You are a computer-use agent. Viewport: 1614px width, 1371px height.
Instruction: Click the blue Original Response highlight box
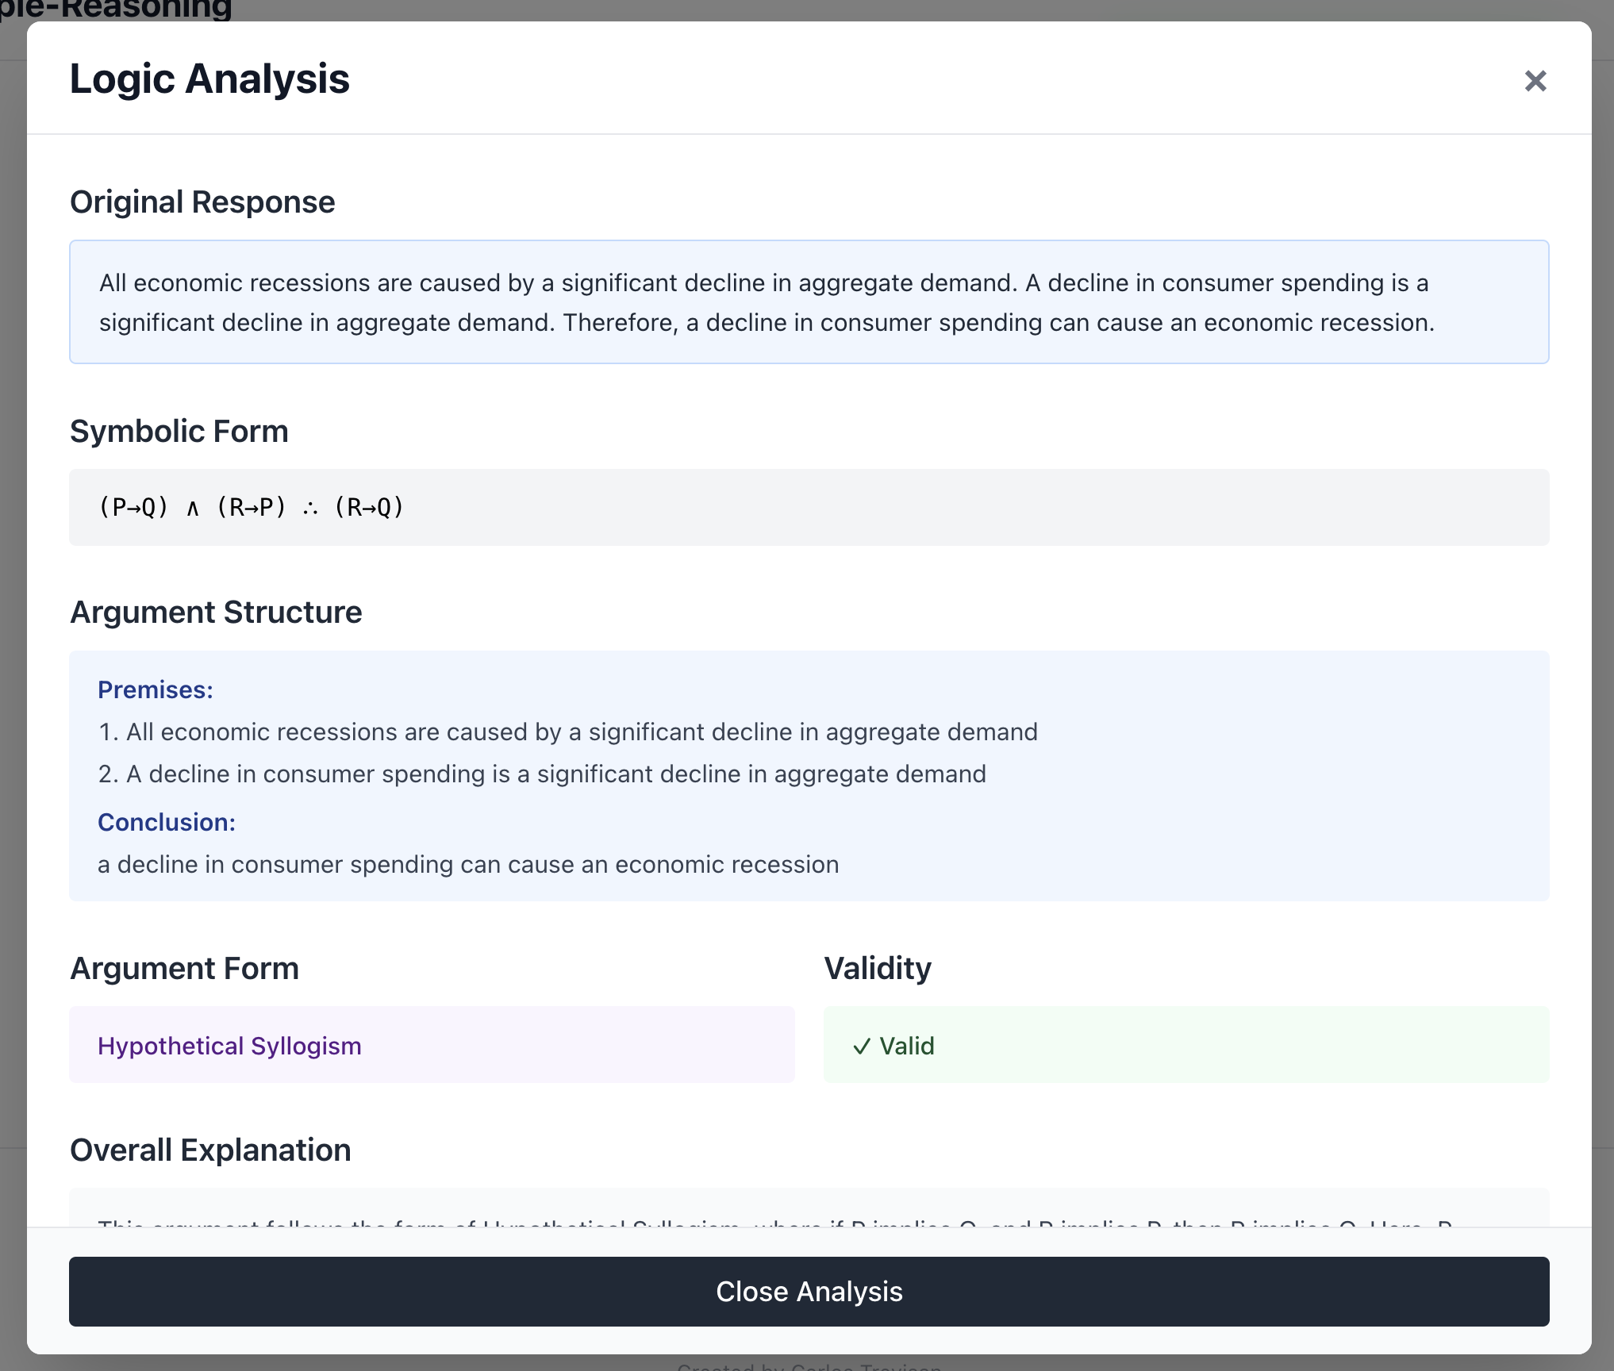pos(808,302)
